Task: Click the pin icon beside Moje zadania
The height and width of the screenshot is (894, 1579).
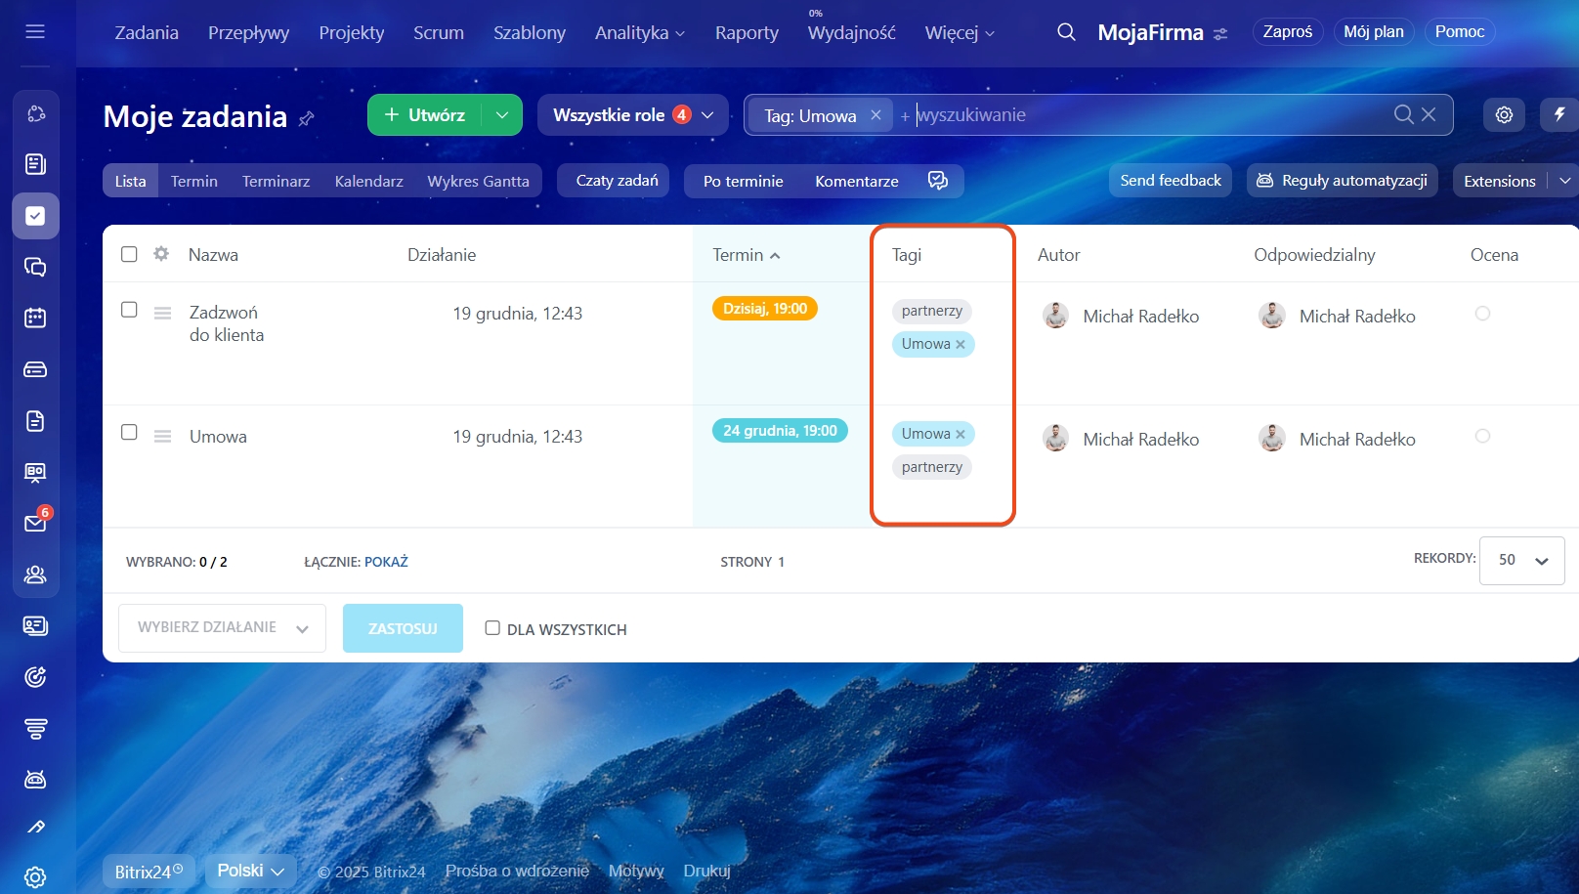Action: [307, 119]
